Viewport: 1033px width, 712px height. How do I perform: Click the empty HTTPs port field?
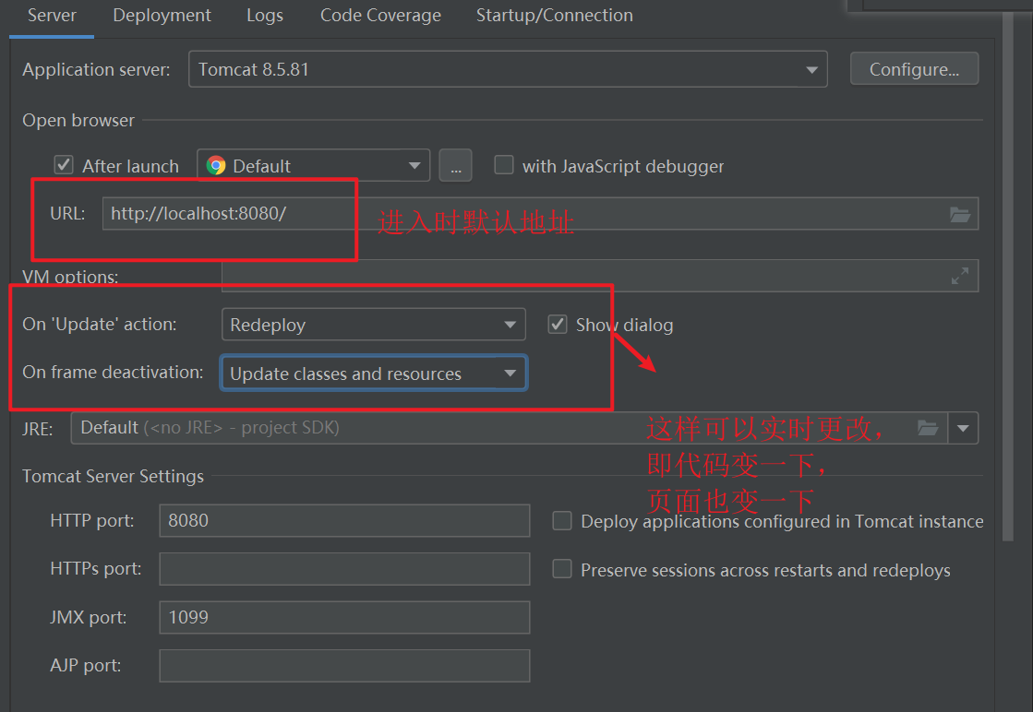(344, 568)
